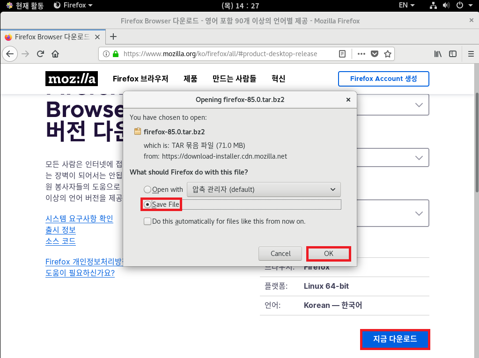Confirm the download with OK
Viewport: 479px width, 358px height.
click(x=329, y=254)
